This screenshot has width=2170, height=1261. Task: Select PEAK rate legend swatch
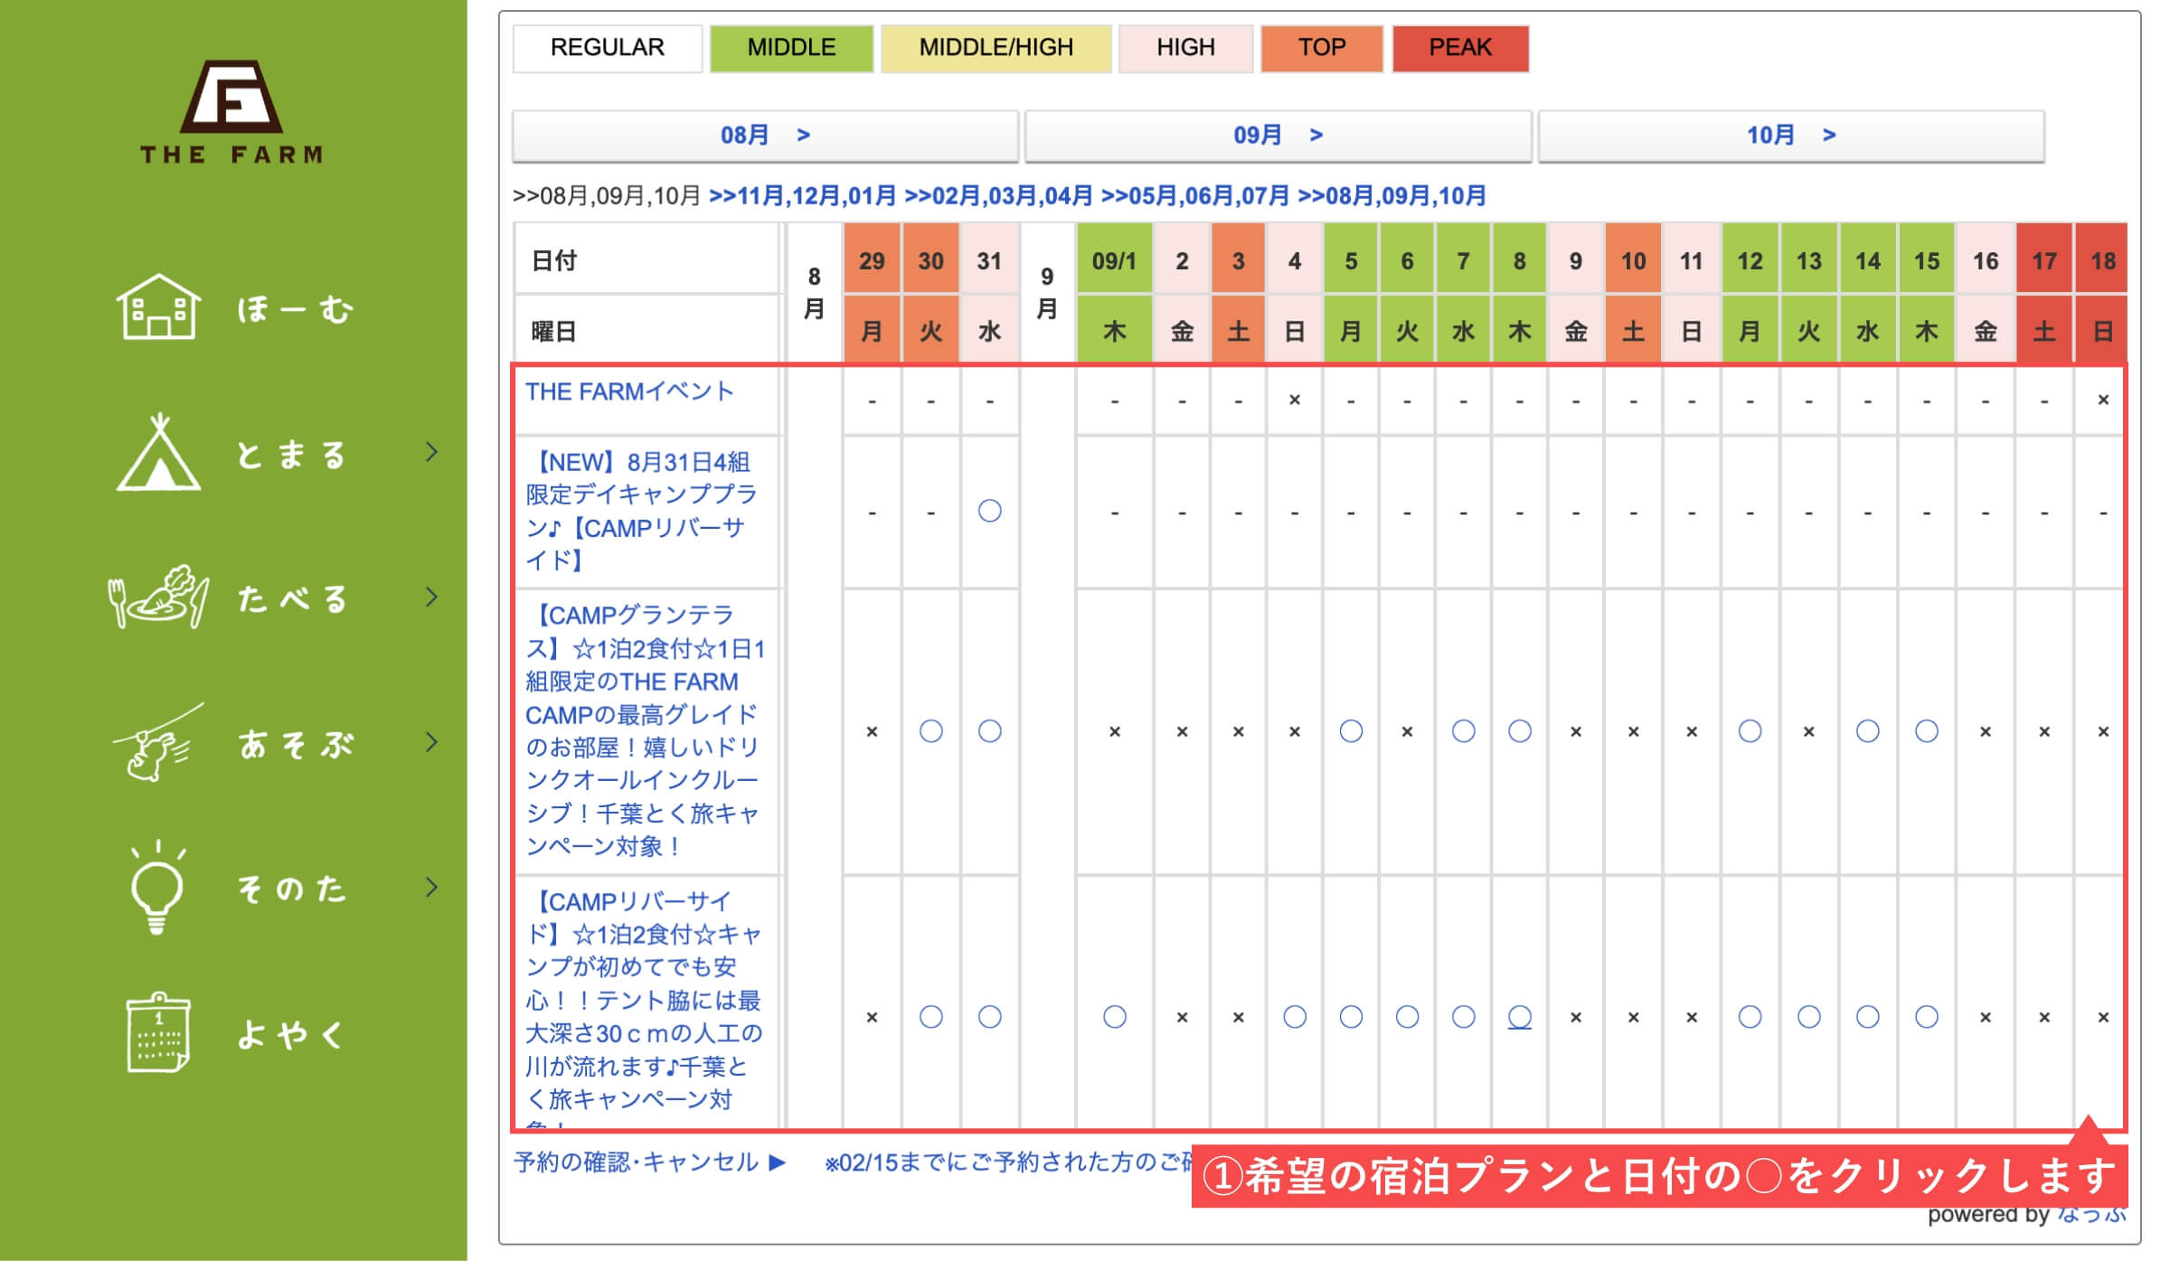(1460, 48)
